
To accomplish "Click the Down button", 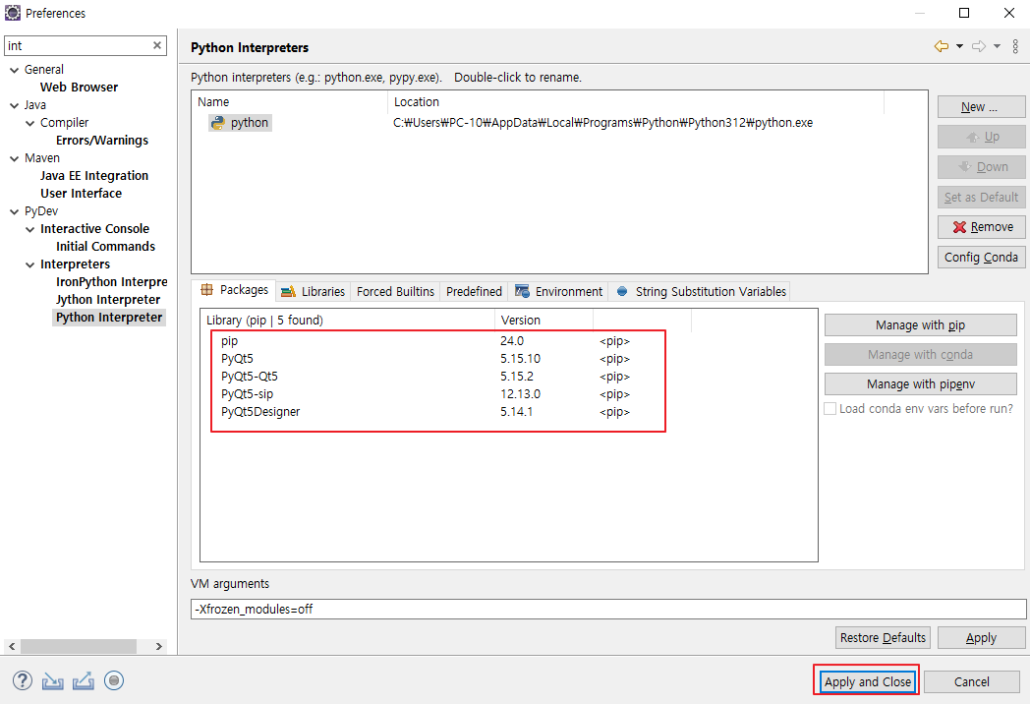I will point(982,167).
